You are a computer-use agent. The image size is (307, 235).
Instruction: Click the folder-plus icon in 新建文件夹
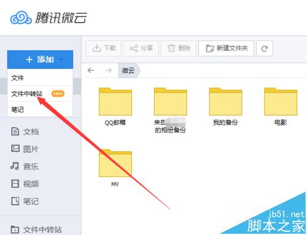(210, 48)
